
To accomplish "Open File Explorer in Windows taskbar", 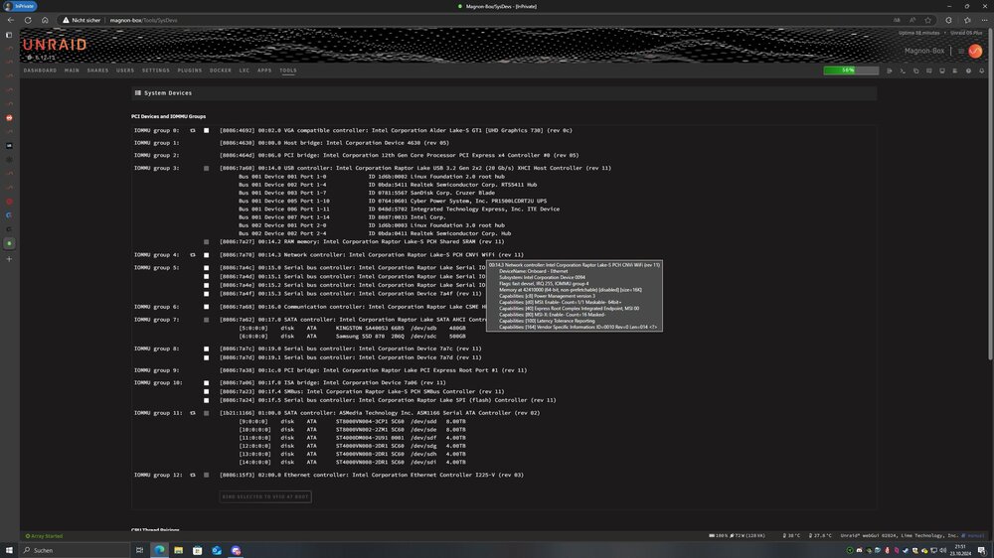I will [178, 550].
